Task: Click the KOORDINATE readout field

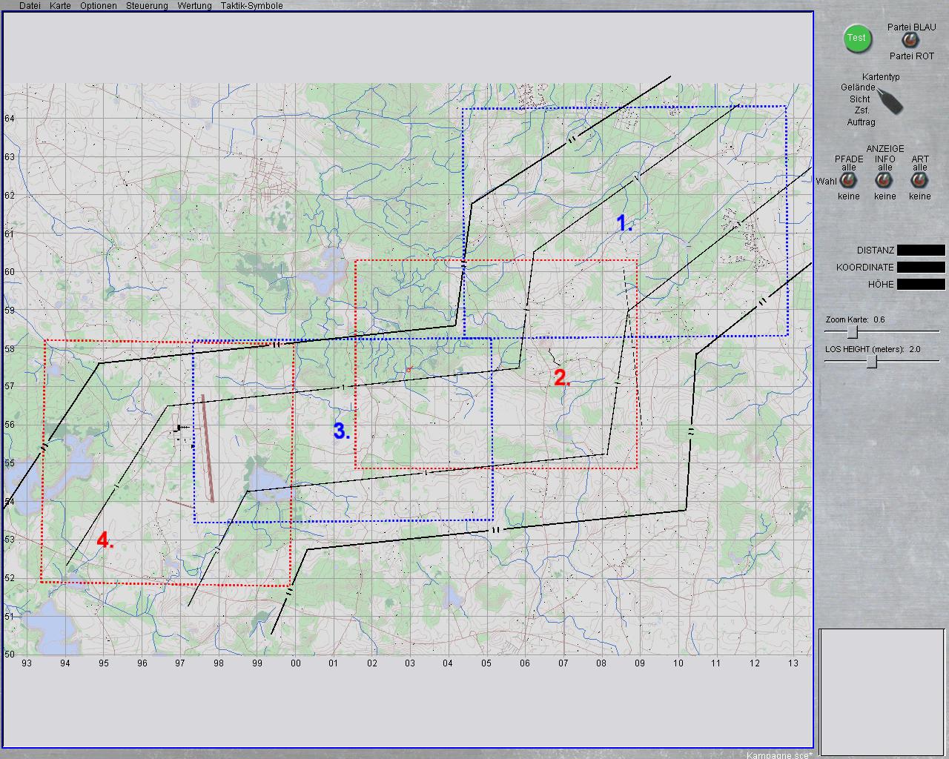Action: [921, 268]
